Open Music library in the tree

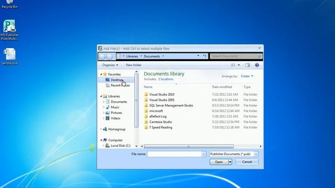pyautogui.click(x=113, y=107)
